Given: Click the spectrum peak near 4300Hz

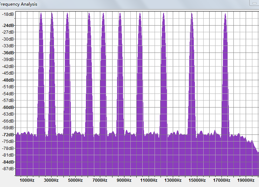Looking at the screenshot, I should [67, 74].
